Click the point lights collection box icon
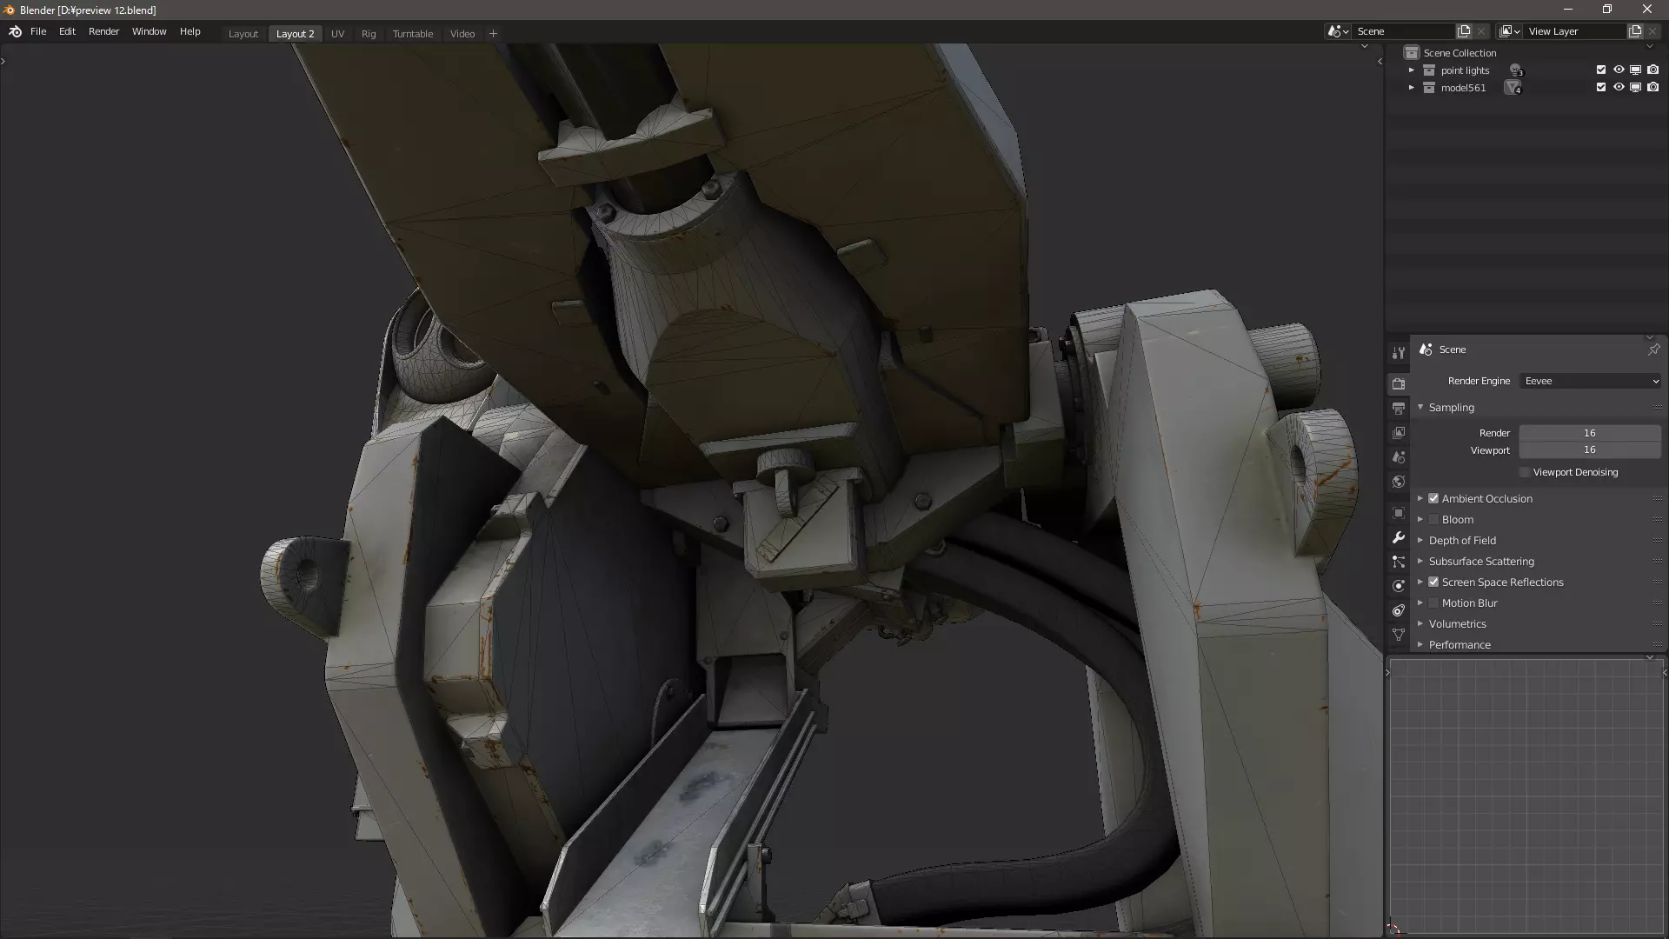This screenshot has height=939, width=1669. [1429, 70]
